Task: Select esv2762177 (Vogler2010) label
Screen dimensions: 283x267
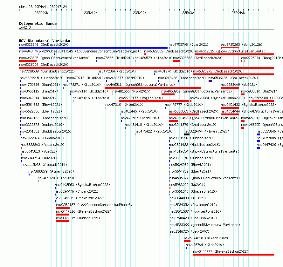Action: tap(141, 98)
